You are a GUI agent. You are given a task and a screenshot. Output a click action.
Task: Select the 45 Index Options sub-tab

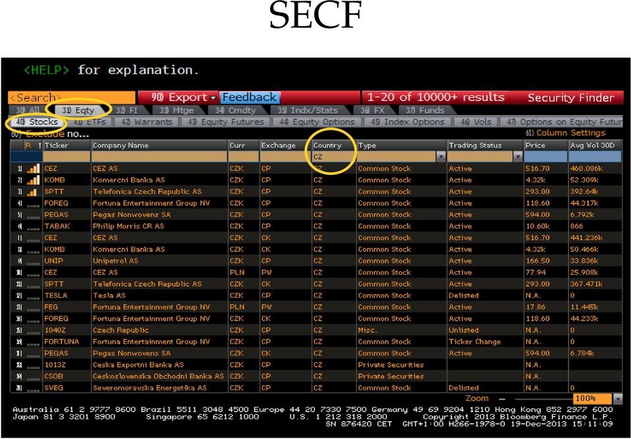(x=408, y=121)
